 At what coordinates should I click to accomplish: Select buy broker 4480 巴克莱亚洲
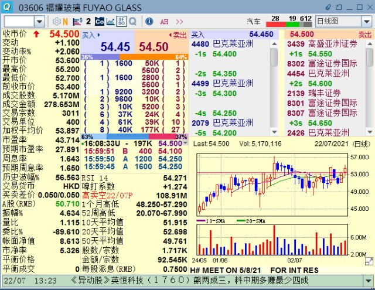223,44
